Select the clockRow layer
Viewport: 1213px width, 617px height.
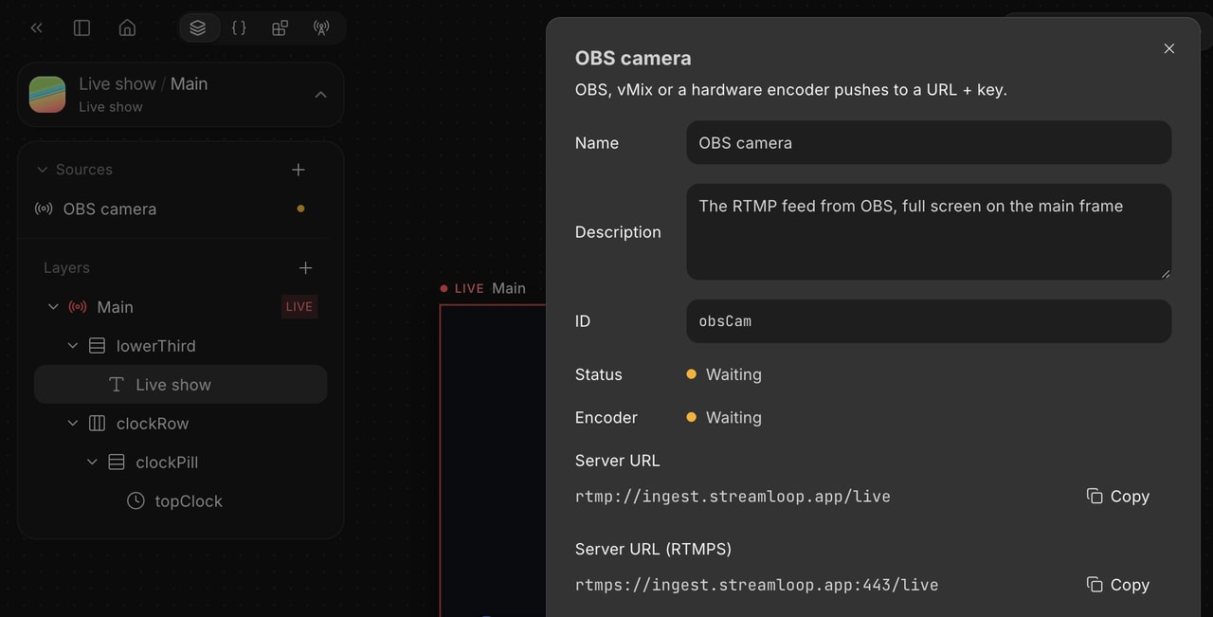[x=180, y=424]
